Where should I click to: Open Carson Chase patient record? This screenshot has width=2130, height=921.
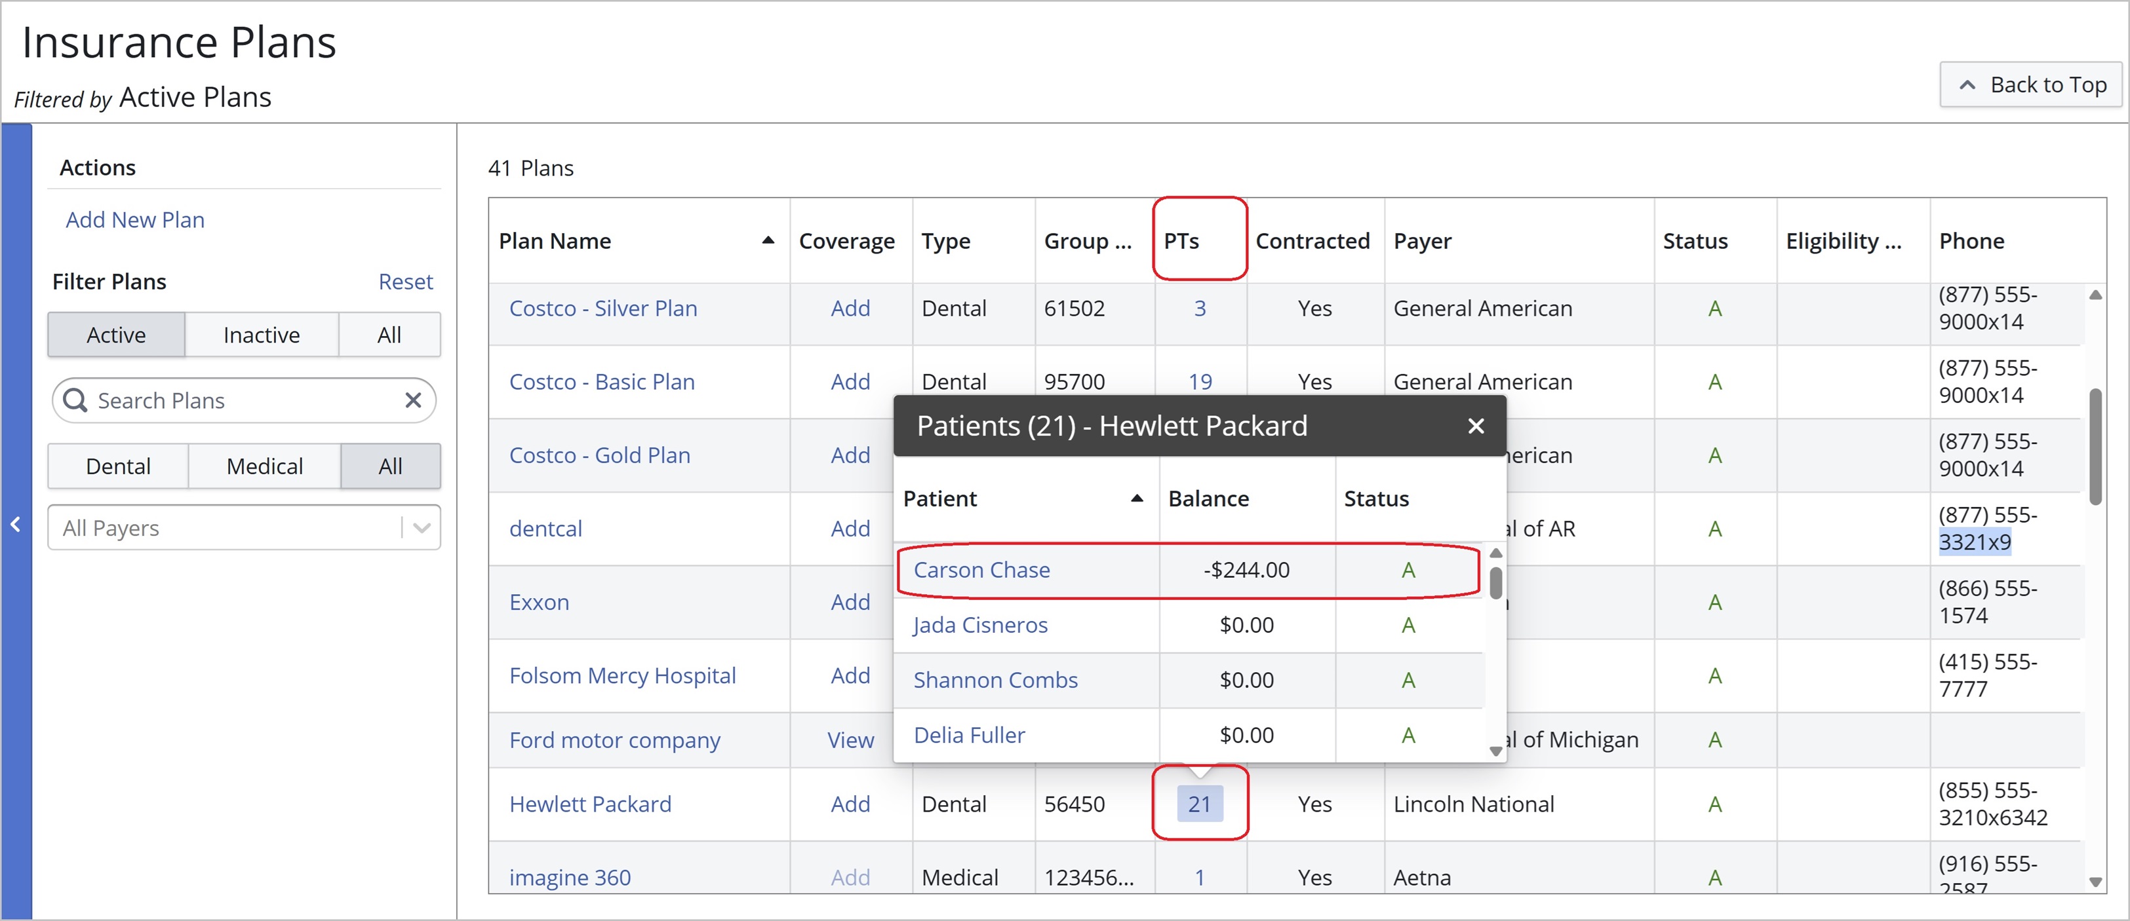click(981, 570)
